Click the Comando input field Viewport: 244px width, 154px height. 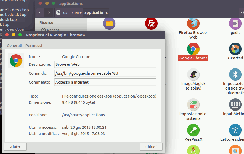[x=105, y=73]
